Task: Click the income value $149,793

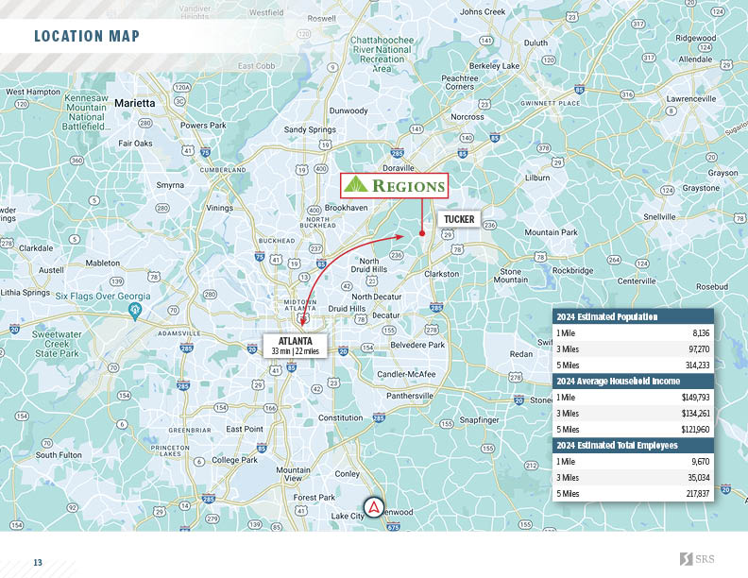Action: [695, 398]
